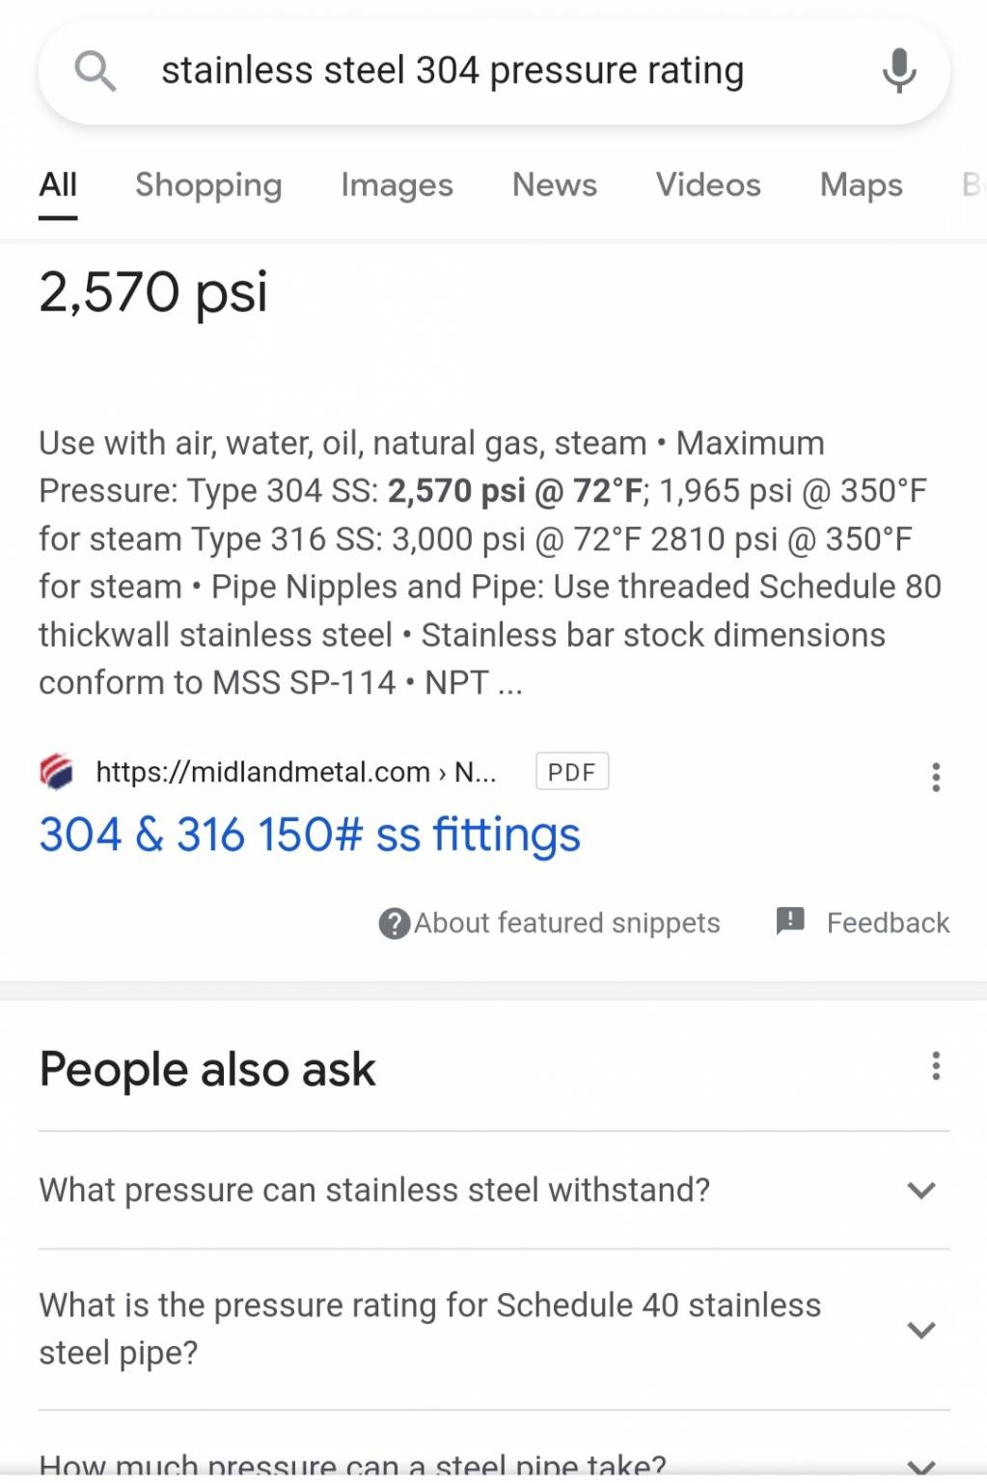Open three-dot menu beside midlandmetal result
Screen dimensions: 987x1483
click(x=935, y=777)
